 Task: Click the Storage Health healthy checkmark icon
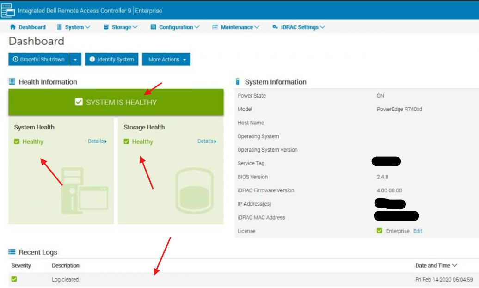[128, 141]
